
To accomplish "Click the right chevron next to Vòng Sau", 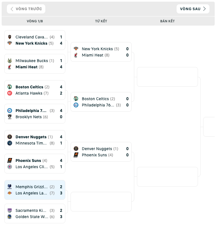I will [x=205, y=9].
